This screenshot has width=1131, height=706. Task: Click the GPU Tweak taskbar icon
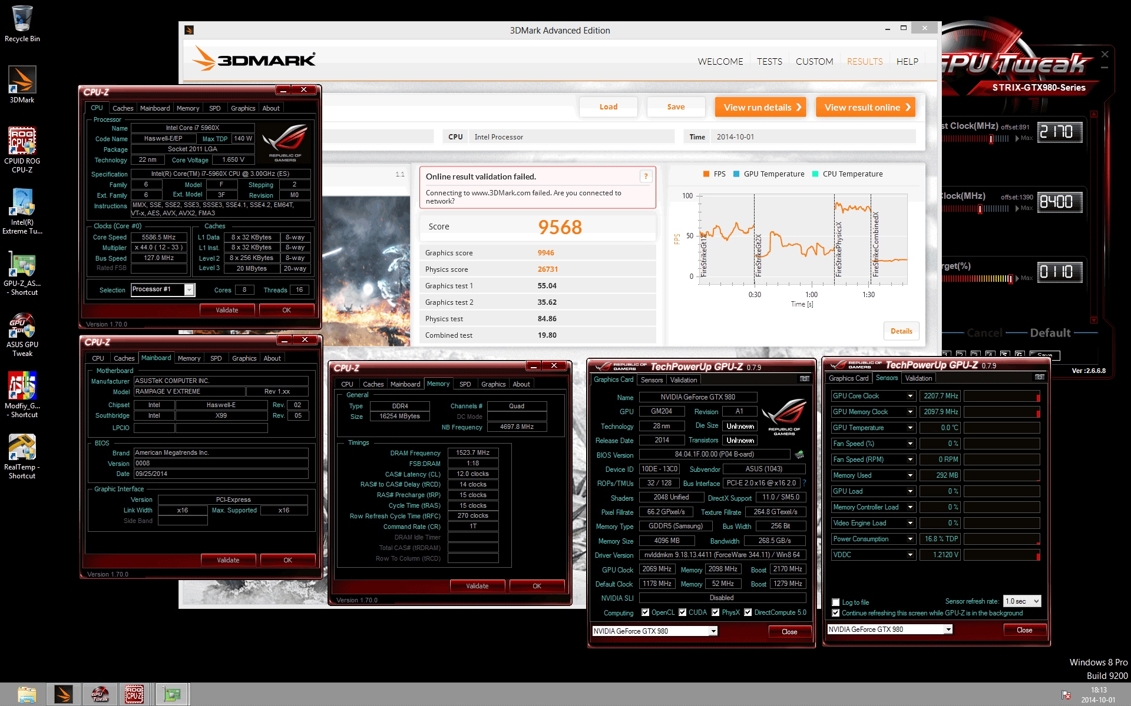coord(100,694)
